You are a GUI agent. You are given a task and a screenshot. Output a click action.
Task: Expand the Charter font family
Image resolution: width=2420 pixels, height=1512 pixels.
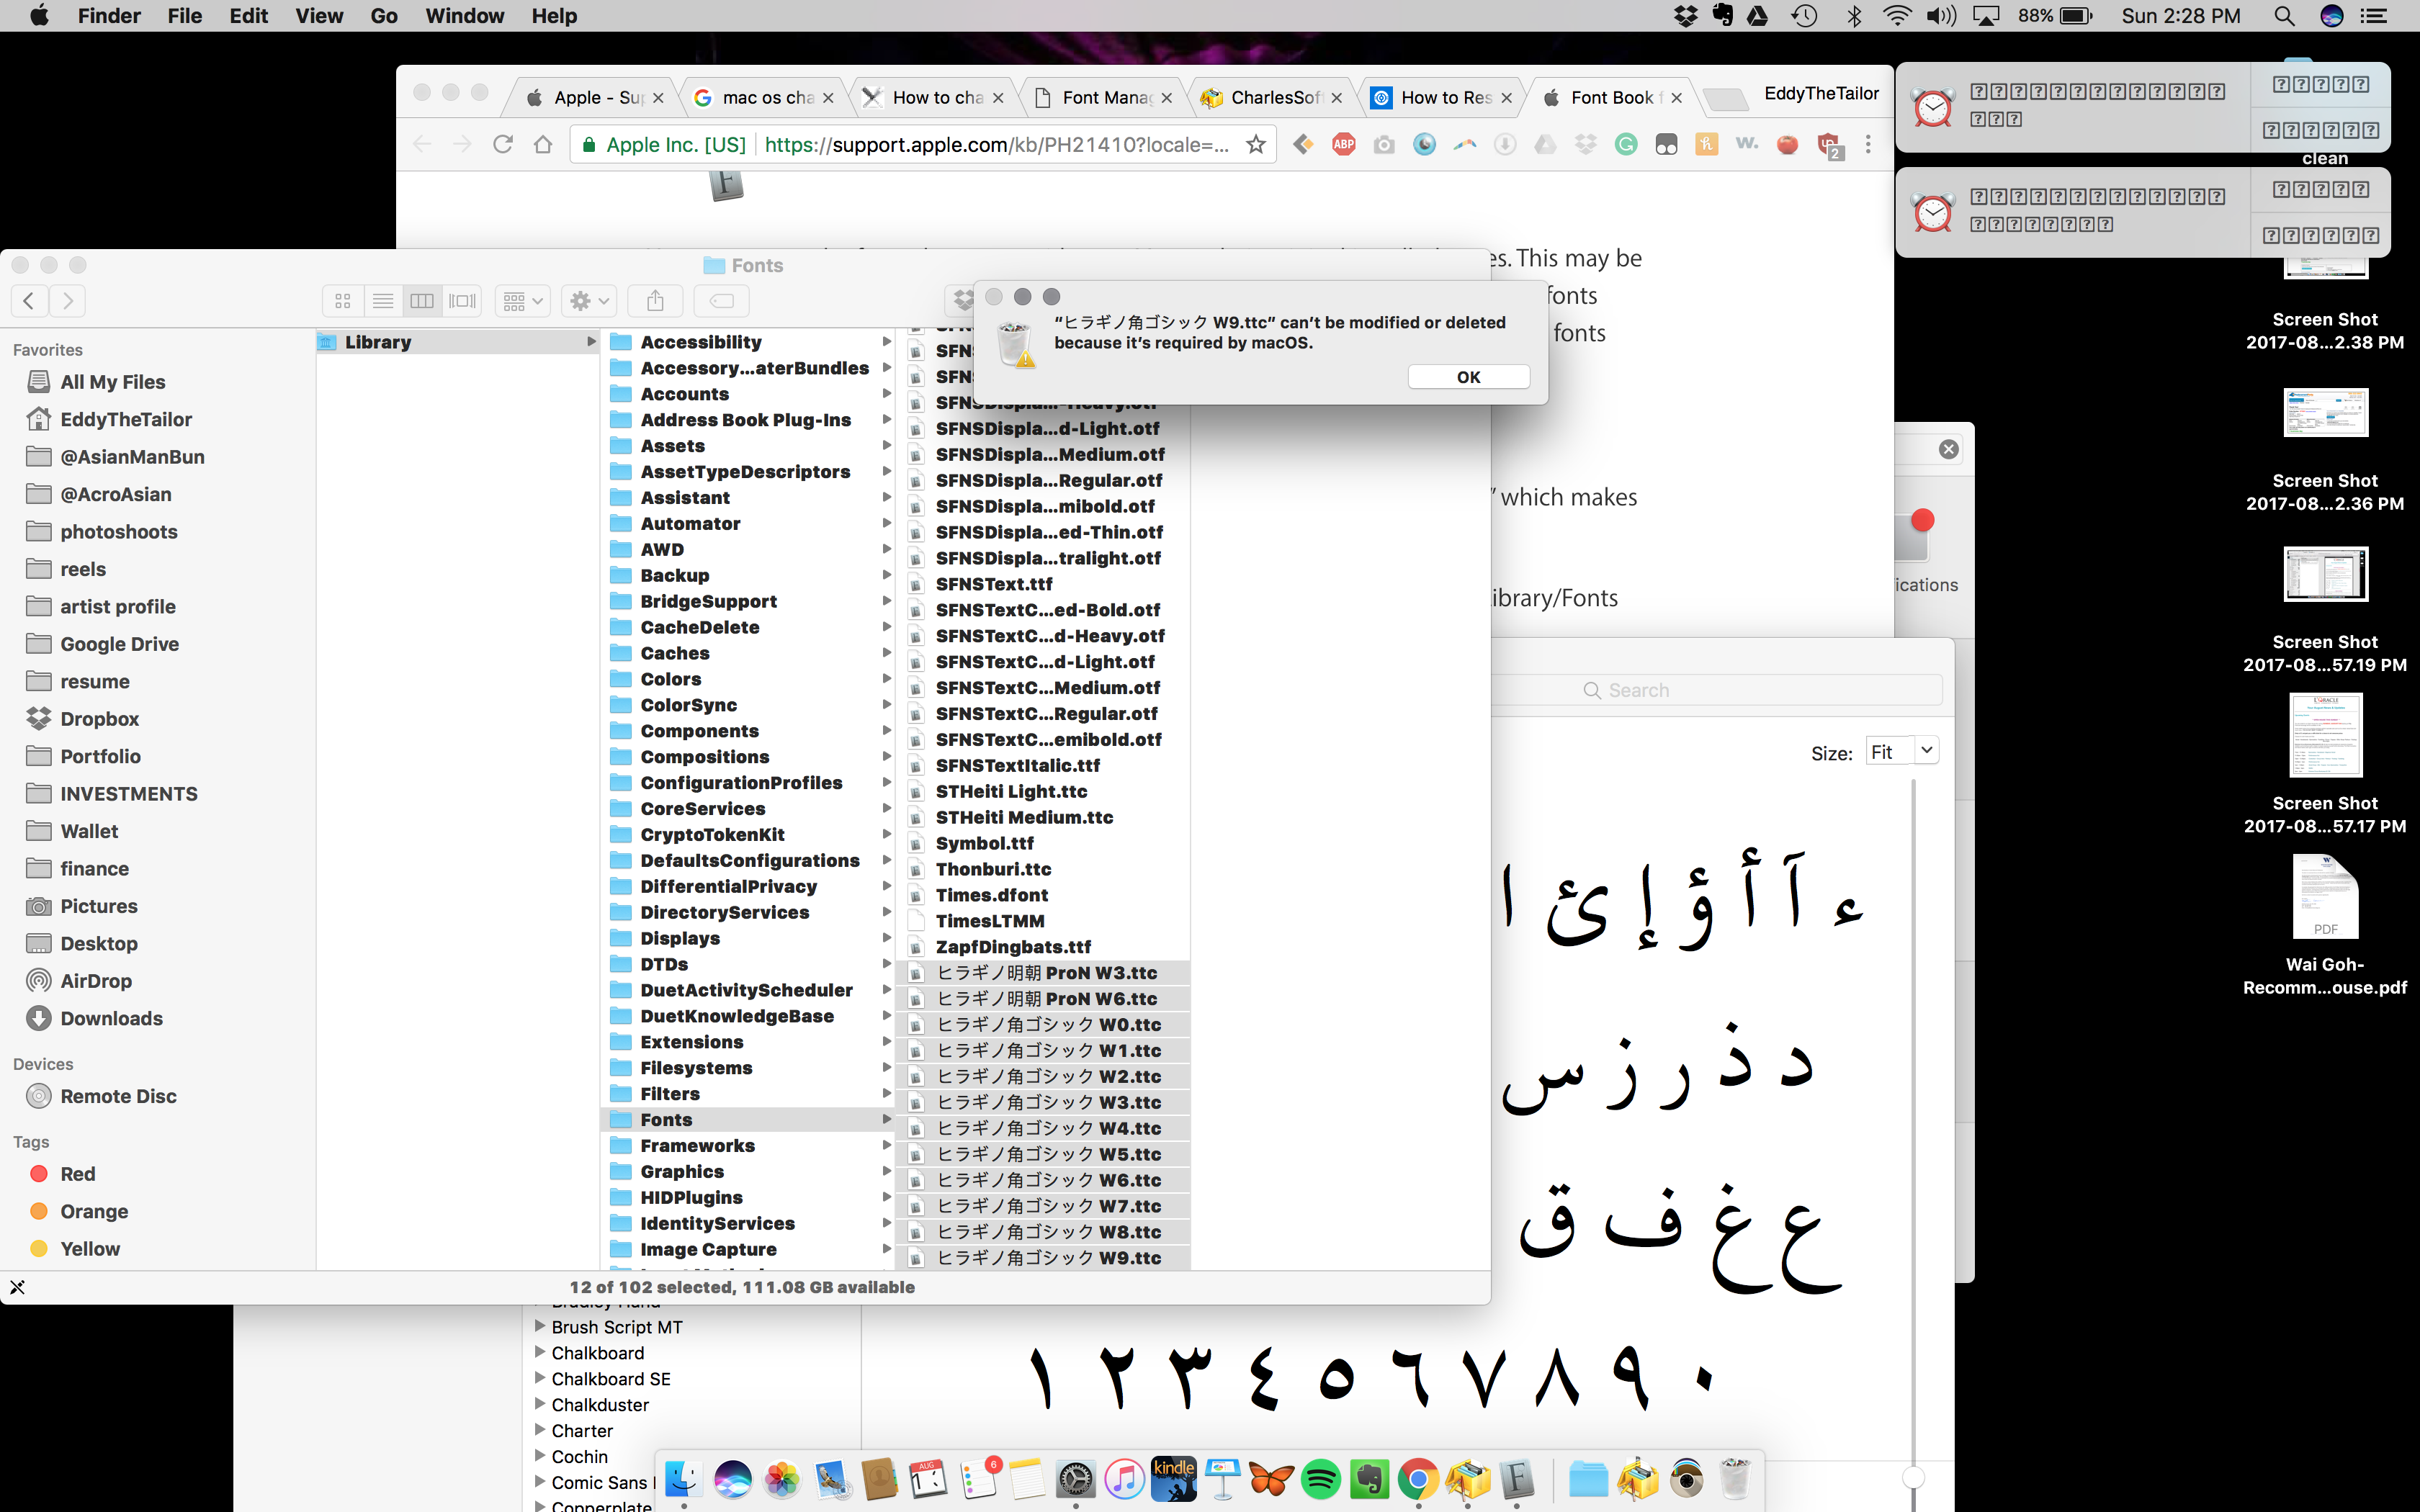click(x=540, y=1431)
